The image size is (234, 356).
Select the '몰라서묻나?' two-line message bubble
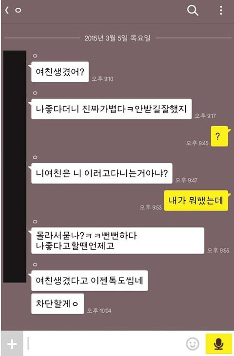(117, 241)
